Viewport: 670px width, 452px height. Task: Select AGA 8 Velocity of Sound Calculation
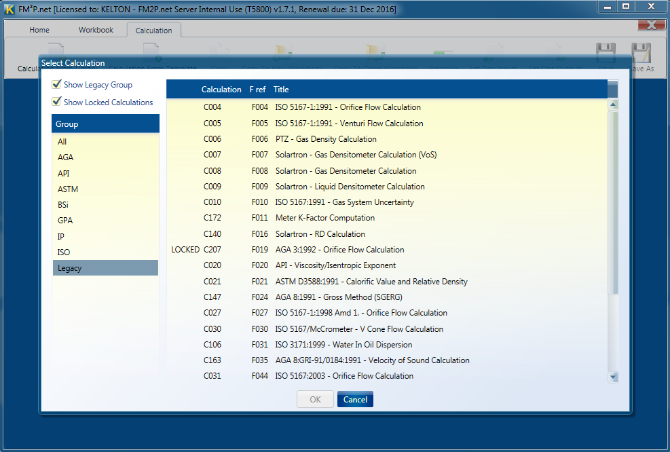pyautogui.click(x=387, y=360)
